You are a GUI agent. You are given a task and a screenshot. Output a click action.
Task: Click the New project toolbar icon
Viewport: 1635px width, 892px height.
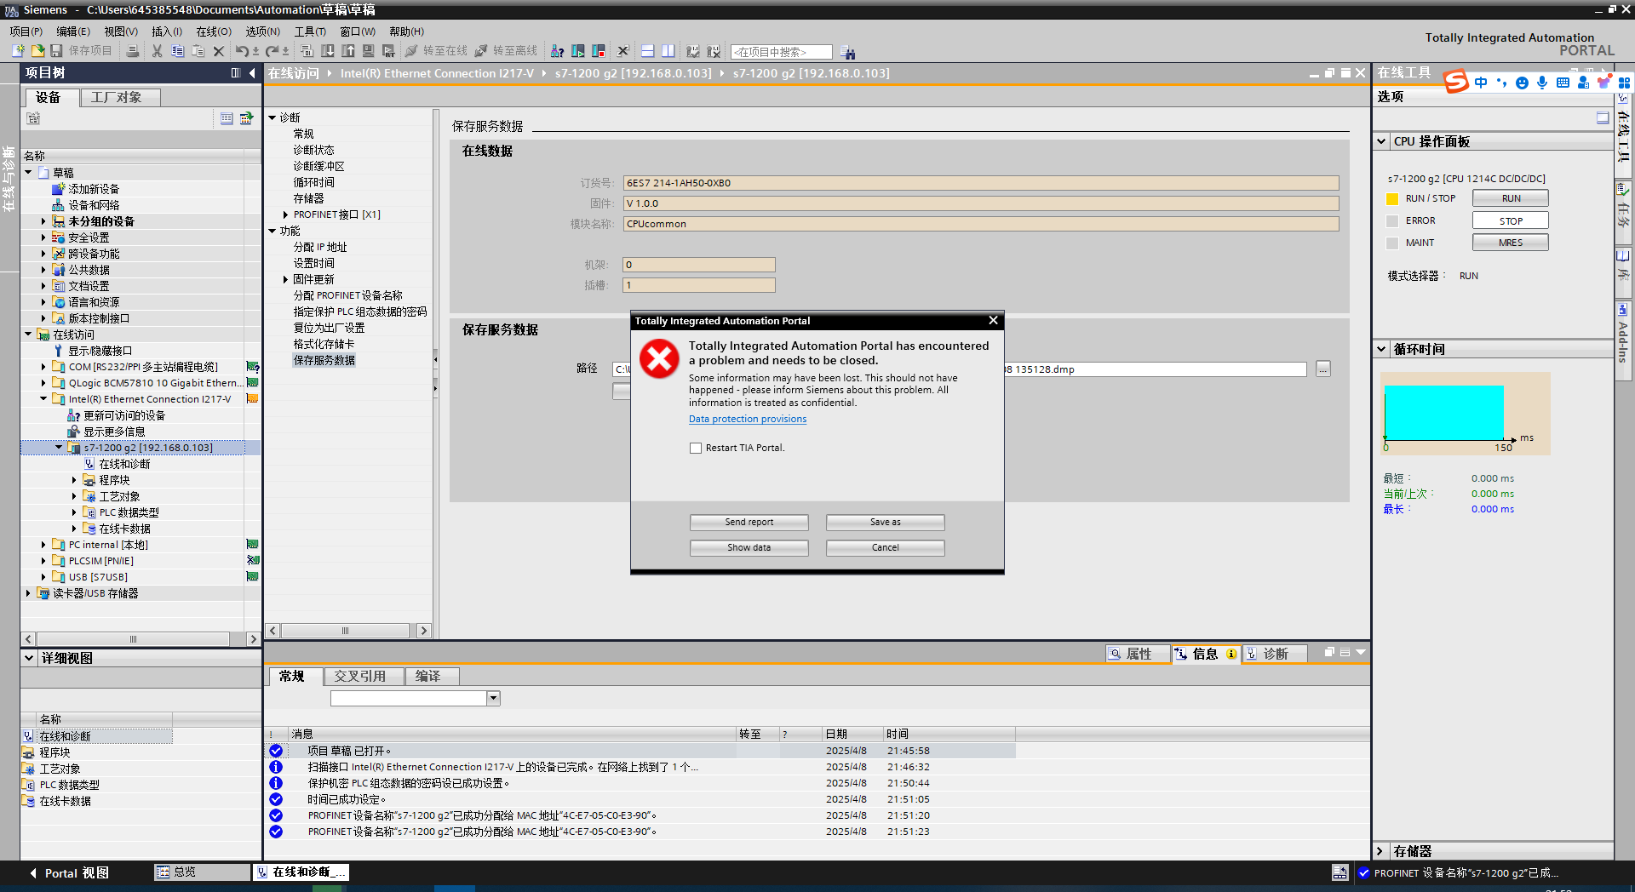point(18,51)
